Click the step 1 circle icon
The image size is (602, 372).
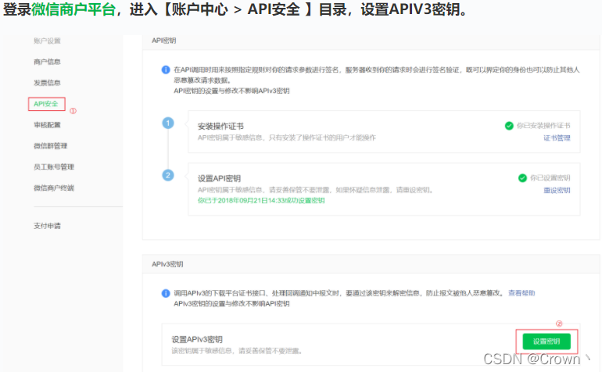coord(168,123)
